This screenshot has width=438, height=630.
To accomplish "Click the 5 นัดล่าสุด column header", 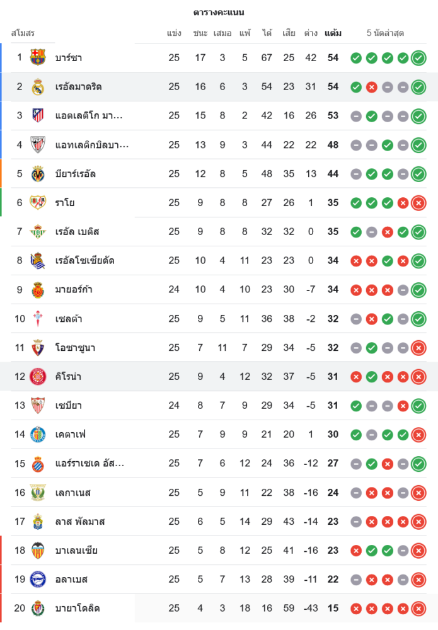I will (x=385, y=33).
